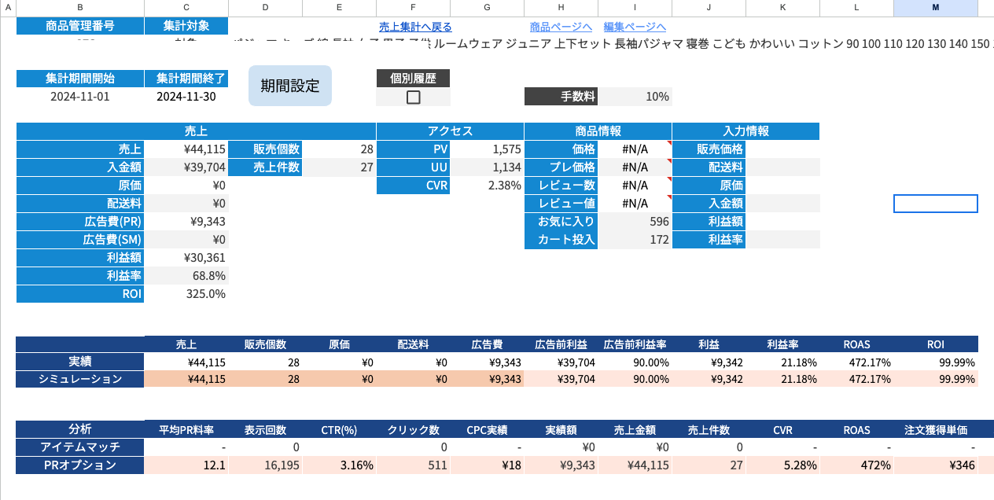Select the 広告費(PR) label cell
Screen dimensions: 994x500
point(80,222)
